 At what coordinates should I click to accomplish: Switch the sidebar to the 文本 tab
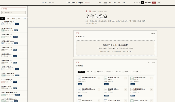pyautogui.click(x=25, y=18)
